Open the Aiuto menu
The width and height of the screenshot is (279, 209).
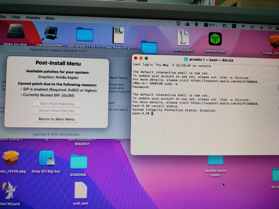[50, 18]
